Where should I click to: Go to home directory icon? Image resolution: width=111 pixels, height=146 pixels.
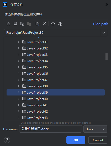point(8,24)
